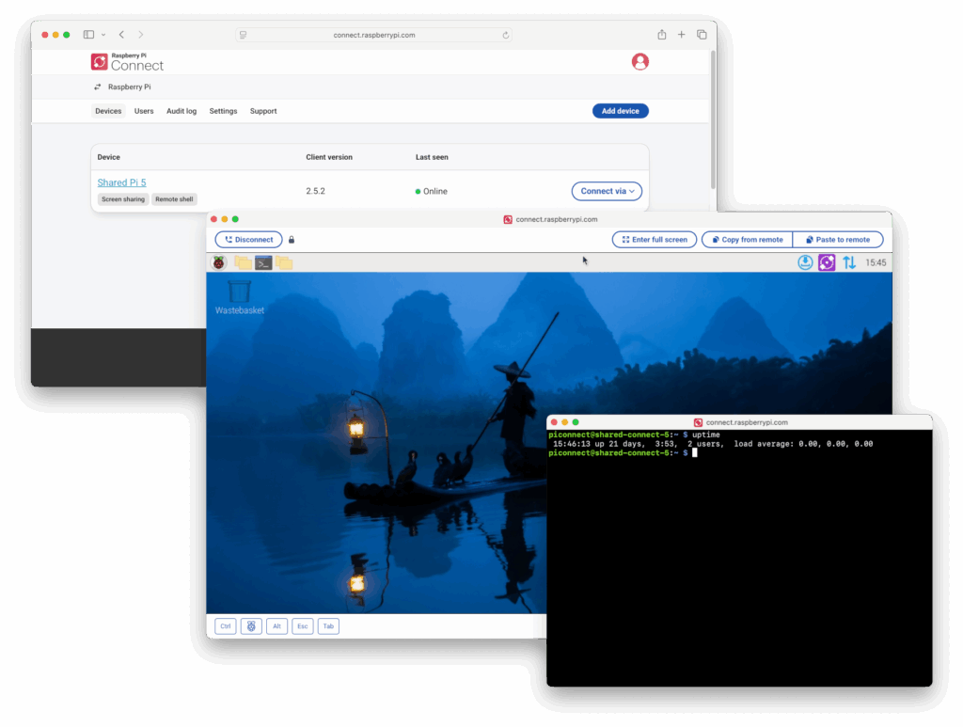Open the first folder icon in the remote taskbar
Image resolution: width=963 pixels, height=727 pixels.
(243, 262)
